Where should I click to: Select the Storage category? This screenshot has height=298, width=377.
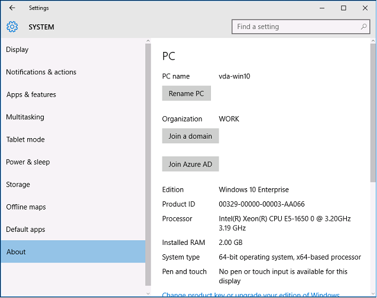tap(18, 184)
